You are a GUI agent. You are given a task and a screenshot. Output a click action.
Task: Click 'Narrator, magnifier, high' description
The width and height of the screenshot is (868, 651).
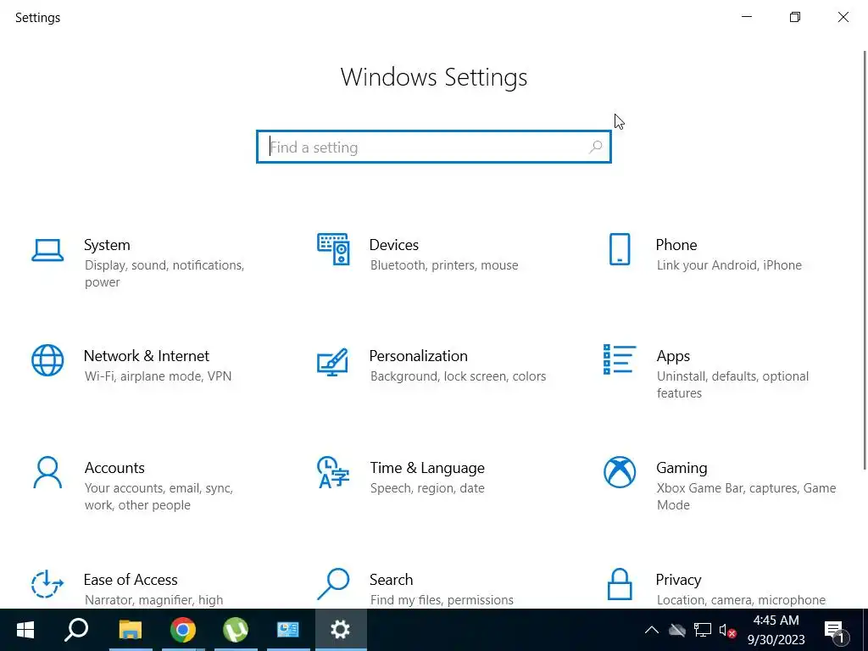[x=154, y=600]
